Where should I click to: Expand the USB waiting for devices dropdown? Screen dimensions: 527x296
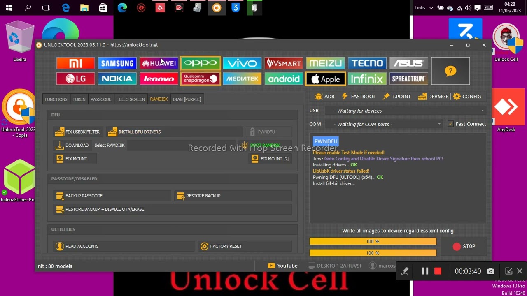coord(405,111)
